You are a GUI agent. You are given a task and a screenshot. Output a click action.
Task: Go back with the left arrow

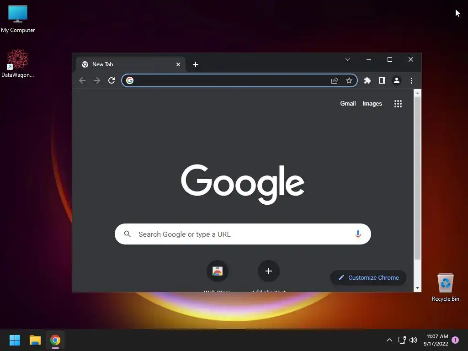(82, 80)
